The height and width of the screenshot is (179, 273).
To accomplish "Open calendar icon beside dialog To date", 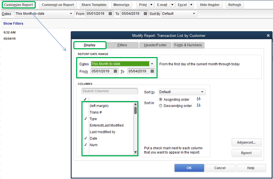I will [152, 71].
